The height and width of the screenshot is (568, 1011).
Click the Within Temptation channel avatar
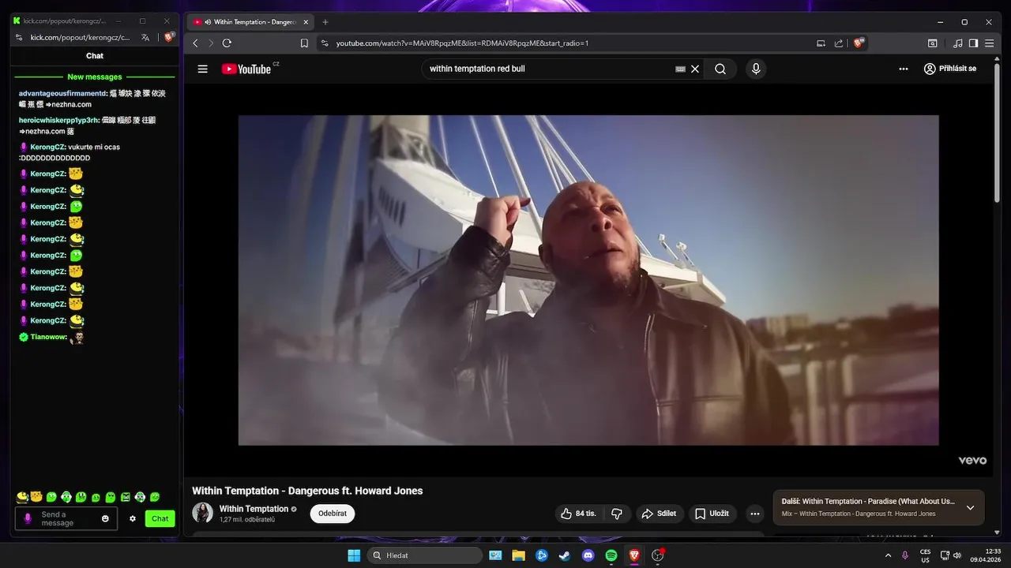point(202,513)
